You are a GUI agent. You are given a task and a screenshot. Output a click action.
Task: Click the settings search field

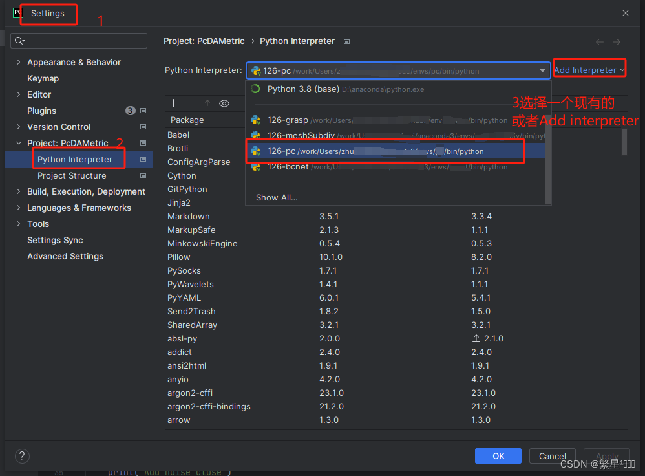click(79, 40)
